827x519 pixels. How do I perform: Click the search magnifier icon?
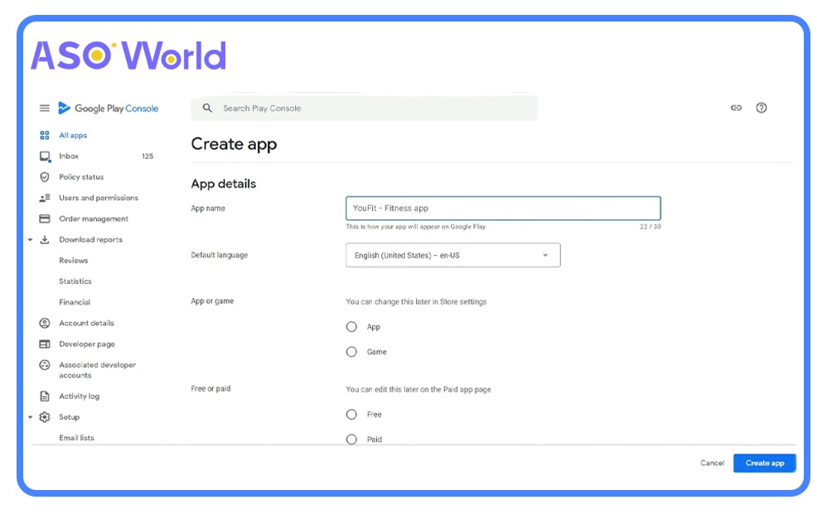(x=207, y=108)
